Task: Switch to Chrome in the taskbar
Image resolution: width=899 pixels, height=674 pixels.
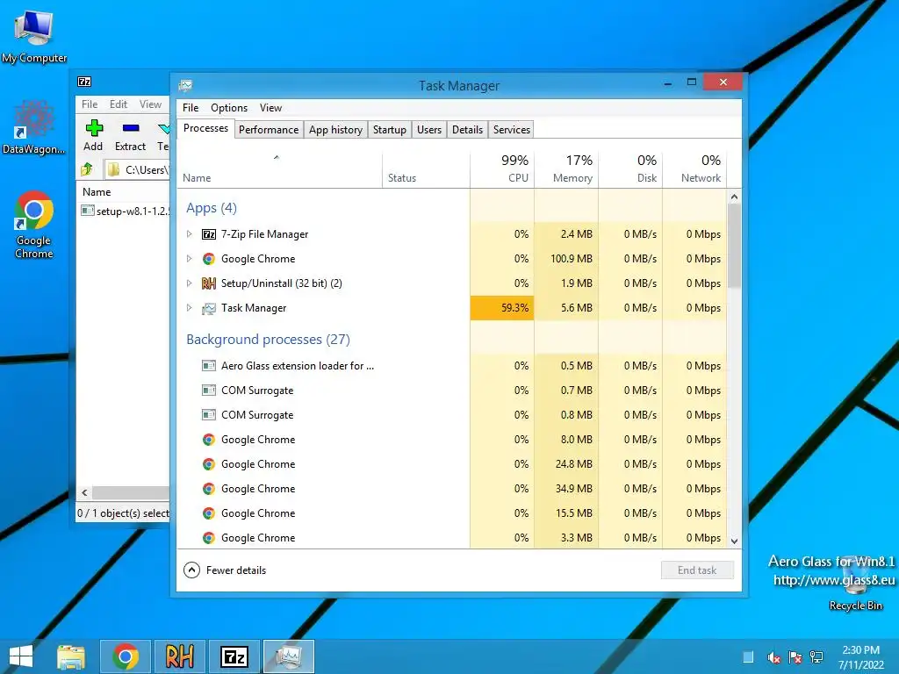Action: coord(126,656)
